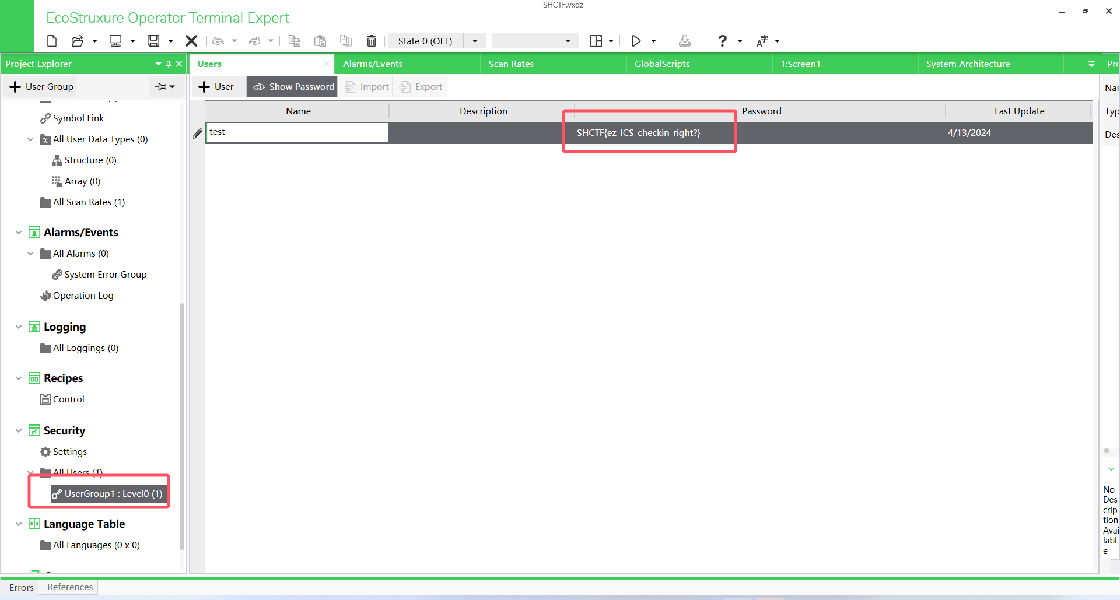
Task: Collapse the Logging section
Action: click(x=19, y=327)
